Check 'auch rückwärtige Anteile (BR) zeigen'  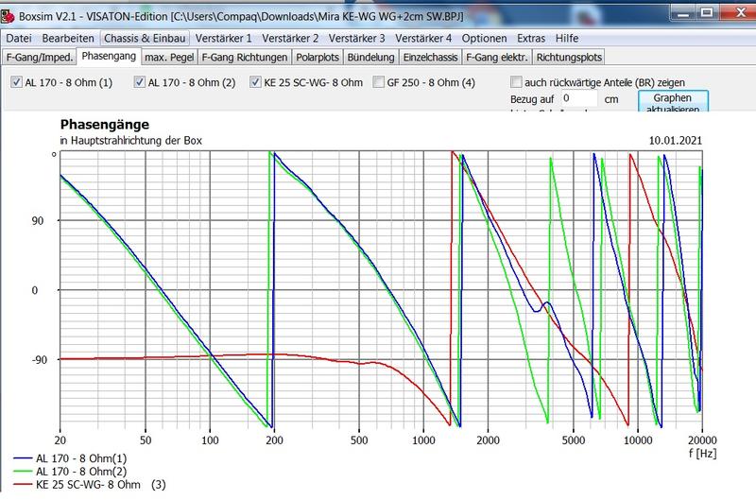pos(516,82)
